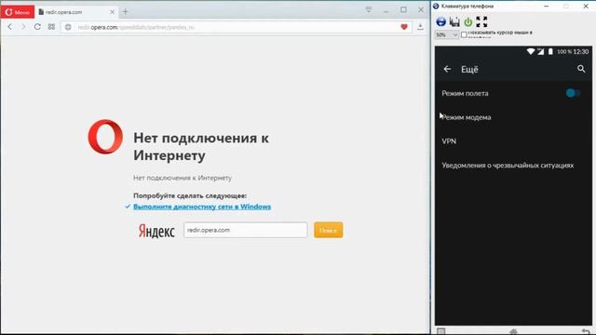Image resolution: width=596 pixels, height=335 pixels.
Task: Click the green power icon
Action: click(x=467, y=22)
